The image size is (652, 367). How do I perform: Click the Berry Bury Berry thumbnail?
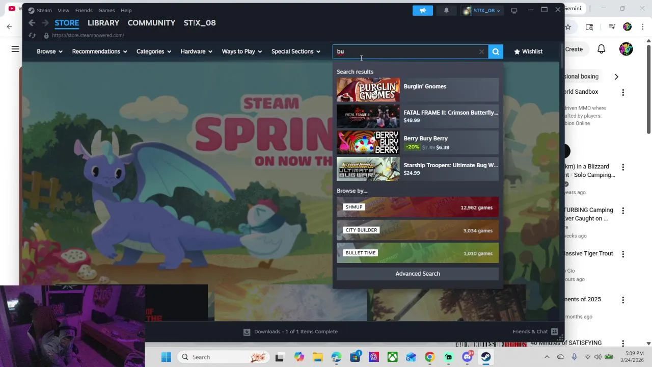(x=368, y=142)
